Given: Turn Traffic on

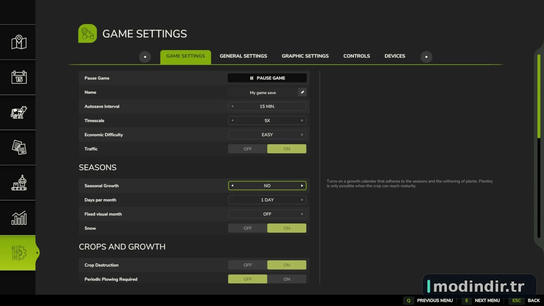Looking at the screenshot, I should (287, 149).
